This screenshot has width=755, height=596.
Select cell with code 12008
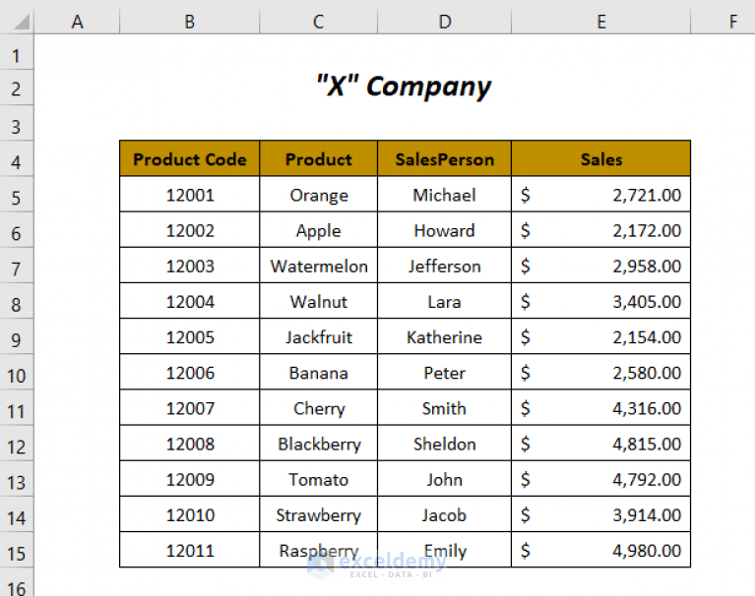(x=190, y=444)
